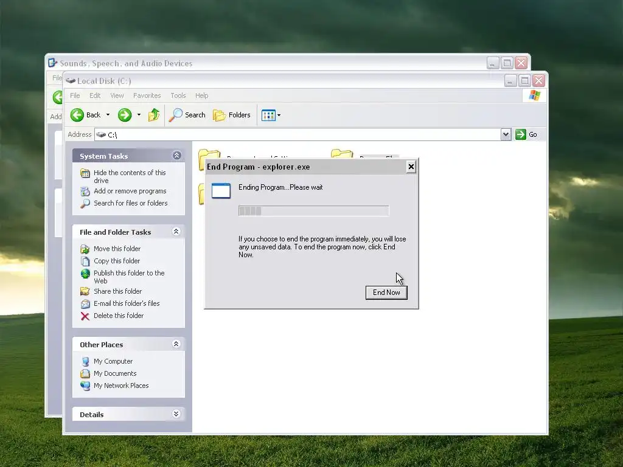This screenshot has width=623, height=467.
Task: Click the My Documents folder icon
Action: (85, 374)
